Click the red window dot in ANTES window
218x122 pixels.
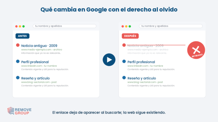click(16, 26)
